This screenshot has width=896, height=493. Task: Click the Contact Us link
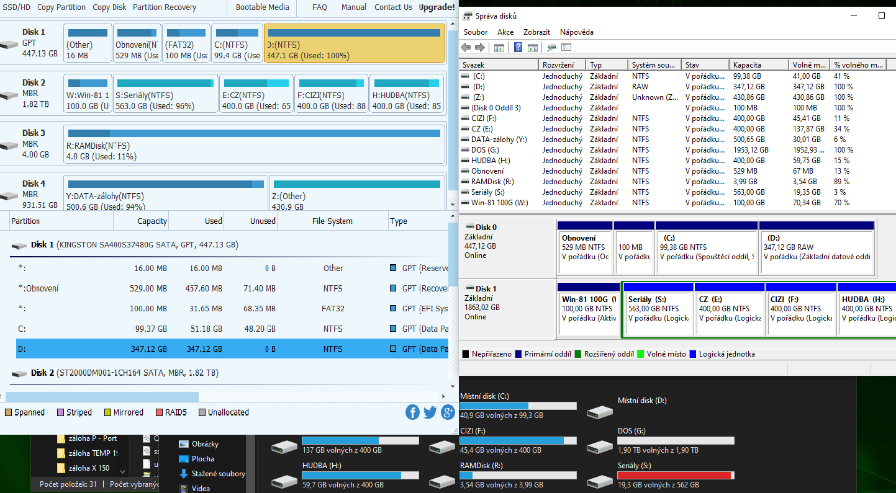[x=393, y=7]
